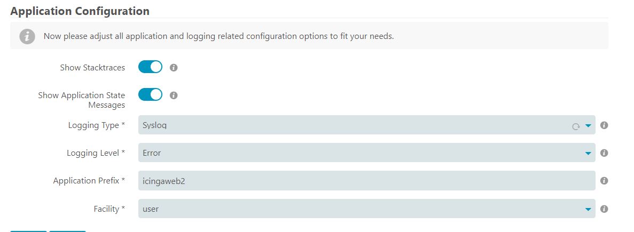Disable the Show Stacktraces switch
Image resolution: width=634 pixels, height=232 pixels.
click(150, 67)
